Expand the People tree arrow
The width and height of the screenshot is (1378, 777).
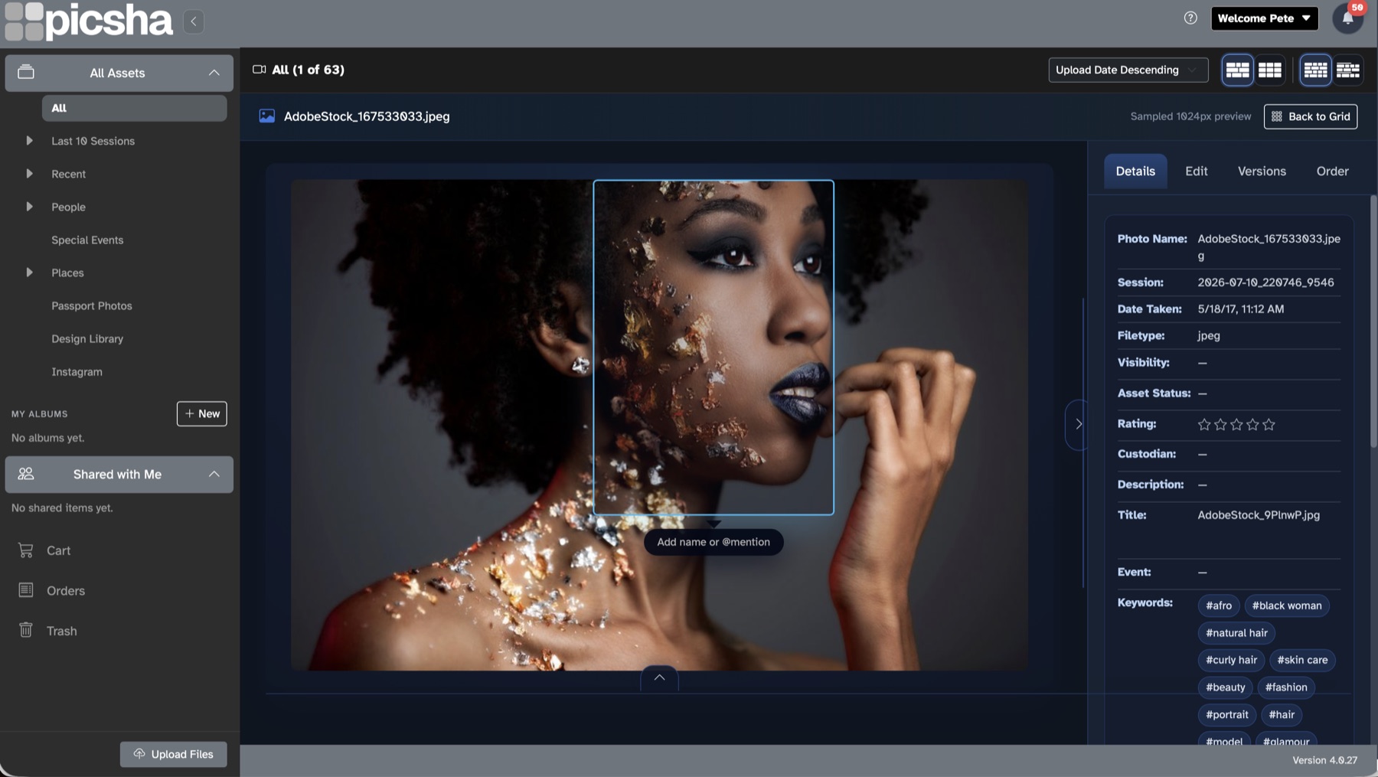(29, 207)
